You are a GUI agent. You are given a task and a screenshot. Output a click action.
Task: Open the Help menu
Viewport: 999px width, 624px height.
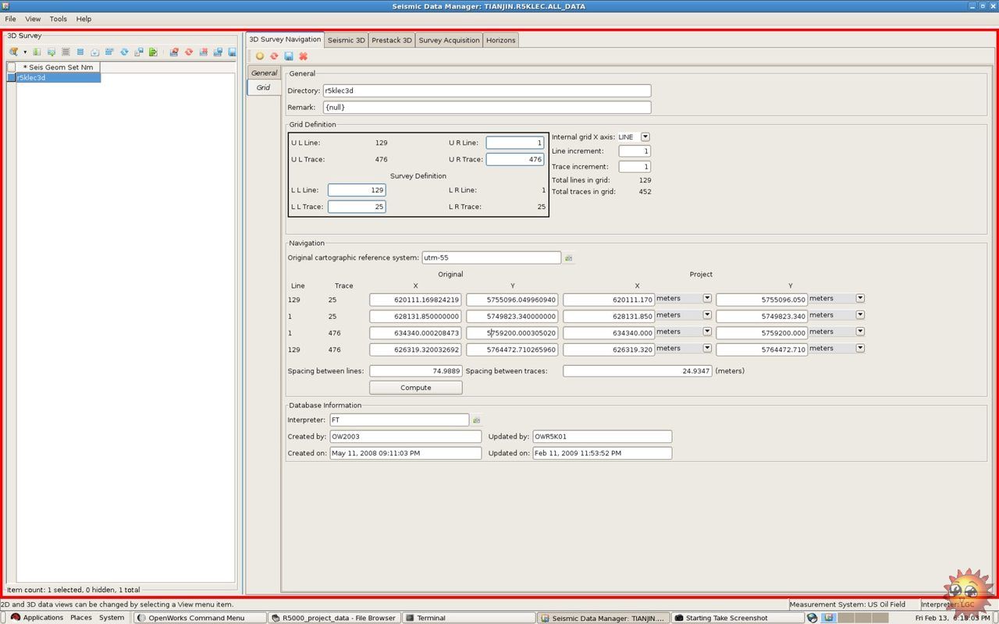[84, 19]
